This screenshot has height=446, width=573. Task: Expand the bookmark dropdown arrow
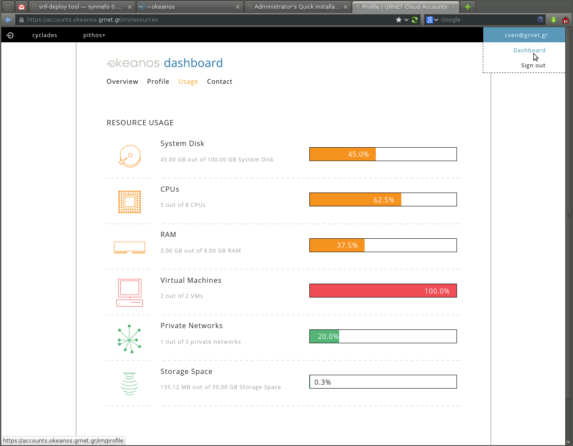(x=406, y=19)
